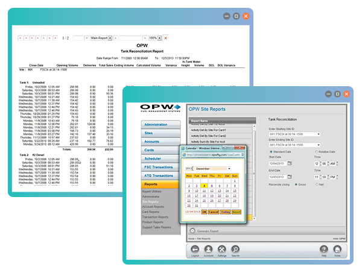Pick December 25 in the calendar
Image resolution: width=362 pixels, height=270 pixels.
coord(204,201)
